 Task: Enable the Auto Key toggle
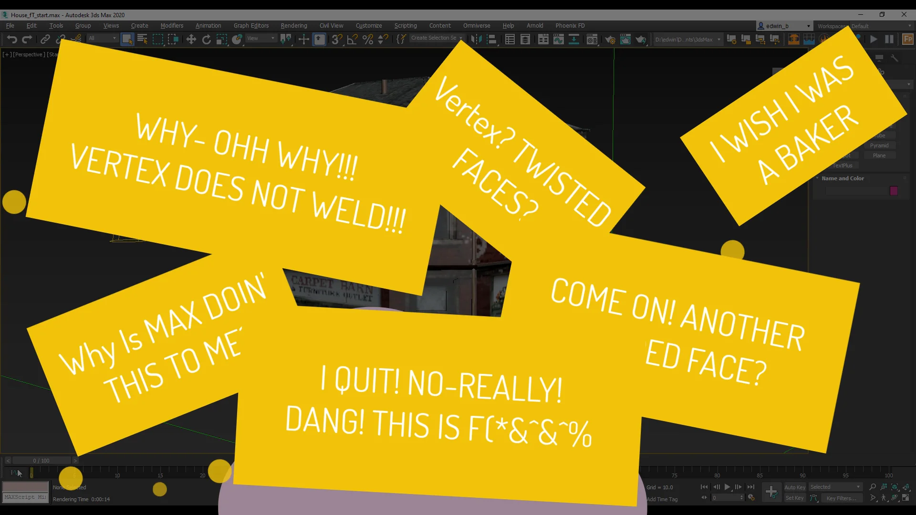pyautogui.click(x=795, y=487)
